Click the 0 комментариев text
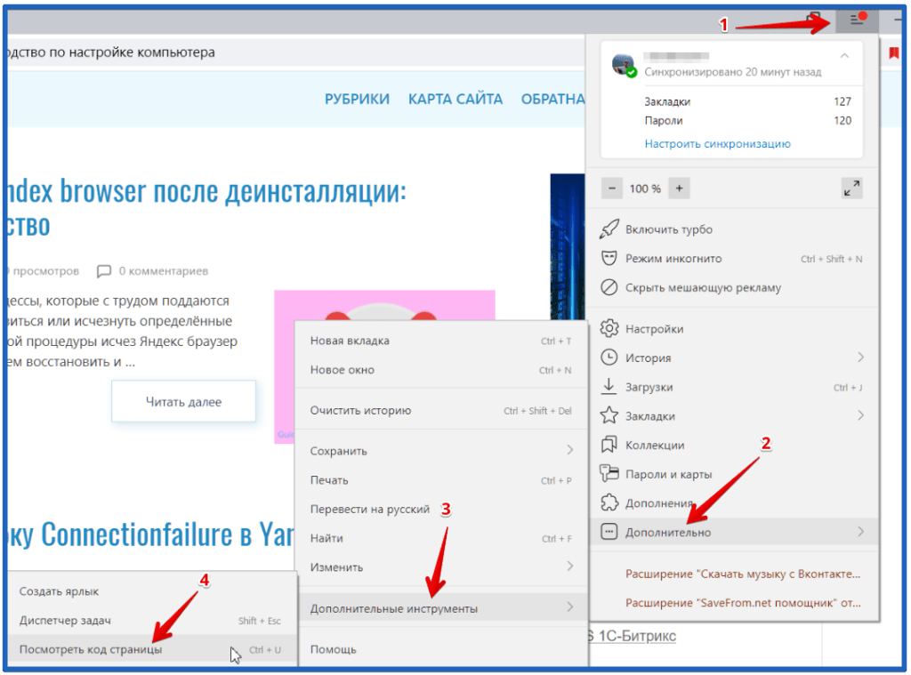This screenshot has height=675, width=911. (164, 271)
